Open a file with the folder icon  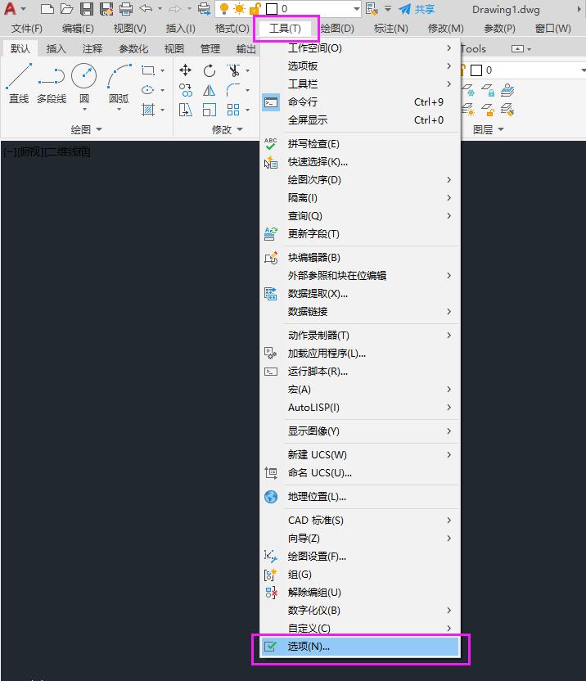[66, 9]
